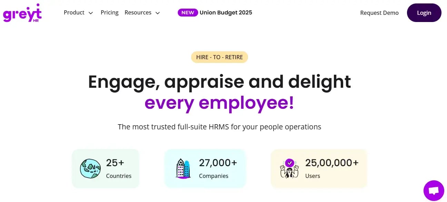Click the office buildings icon

tap(183, 168)
